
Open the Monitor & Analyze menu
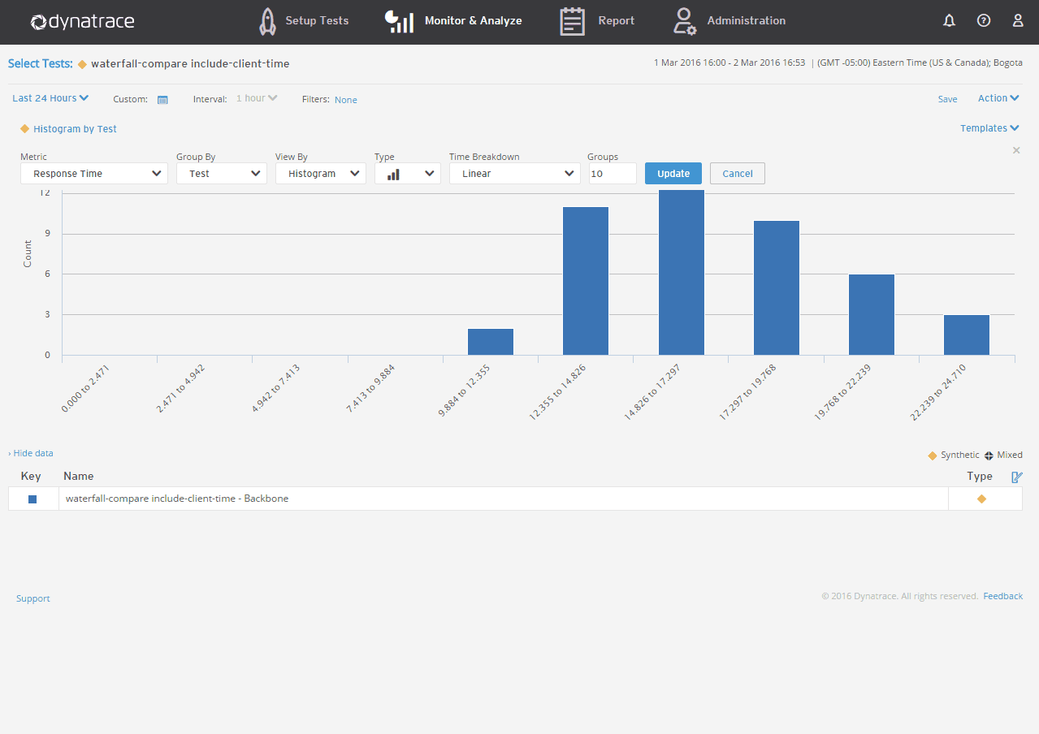point(474,21)
